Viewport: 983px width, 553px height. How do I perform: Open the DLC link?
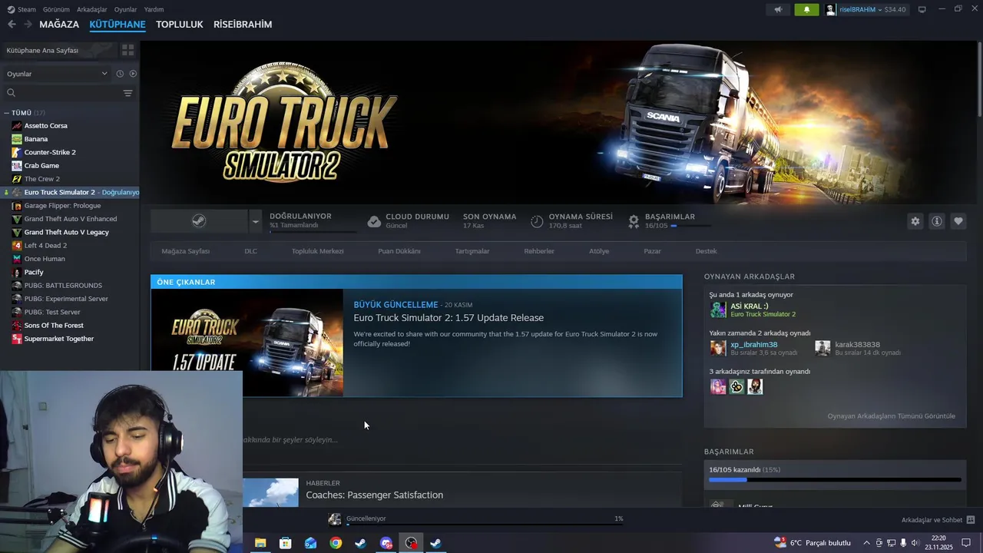coord(250,251)
